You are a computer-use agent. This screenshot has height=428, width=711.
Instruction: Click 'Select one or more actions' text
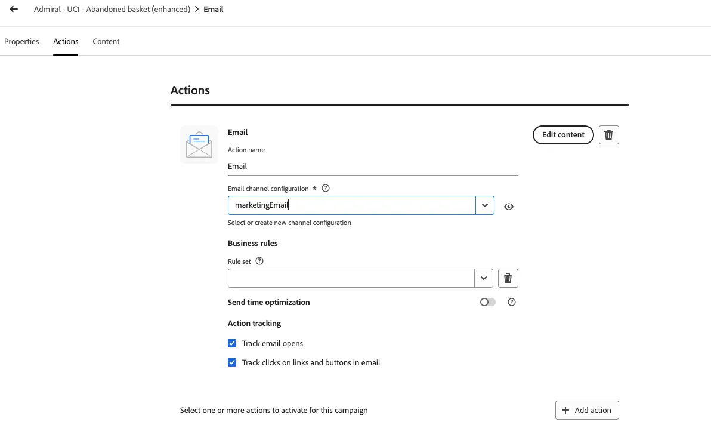point(274,410)
